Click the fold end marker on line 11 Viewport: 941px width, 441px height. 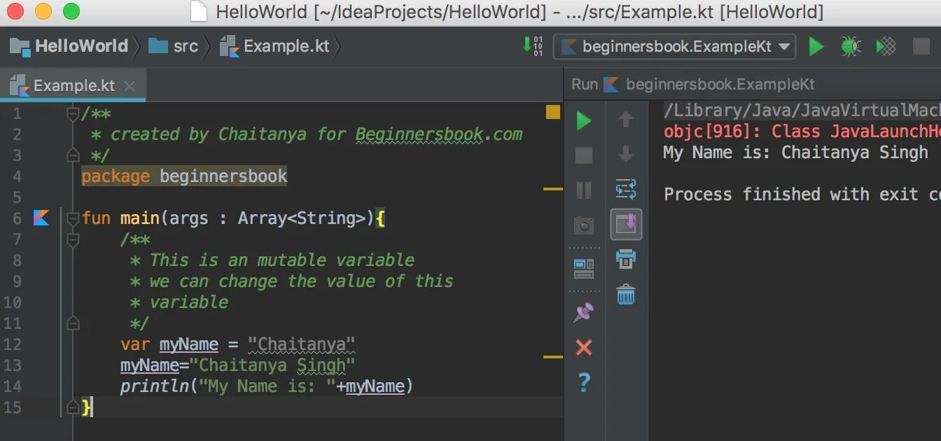pos(72,323)
